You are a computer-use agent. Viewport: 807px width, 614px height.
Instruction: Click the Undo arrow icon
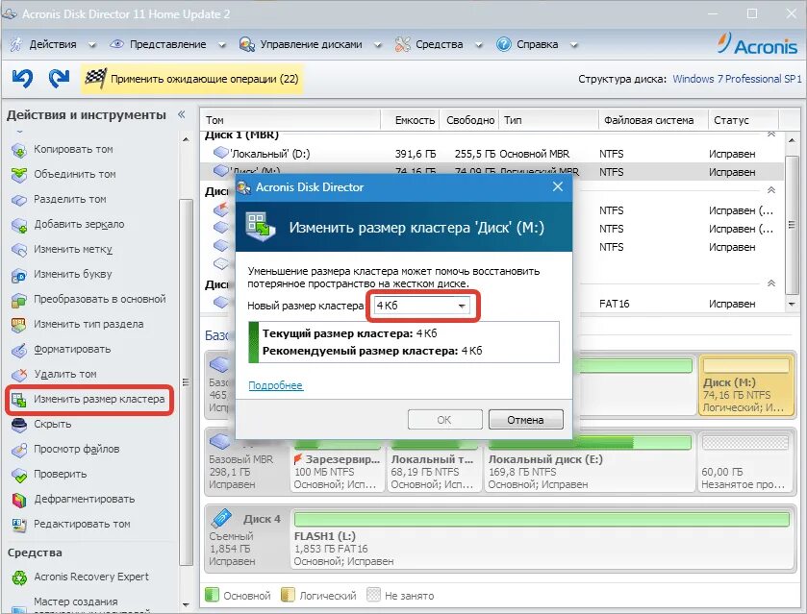pos(22,78)
